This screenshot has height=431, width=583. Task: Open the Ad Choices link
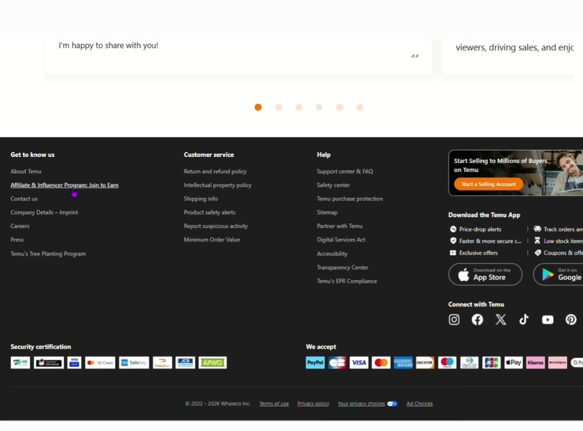(420, 404)
